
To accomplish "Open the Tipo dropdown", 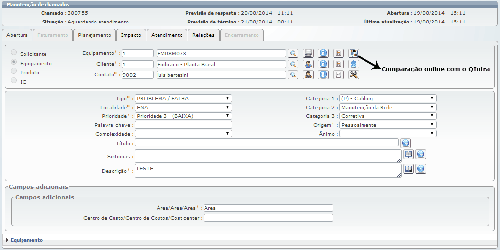I will click(183, 98).
